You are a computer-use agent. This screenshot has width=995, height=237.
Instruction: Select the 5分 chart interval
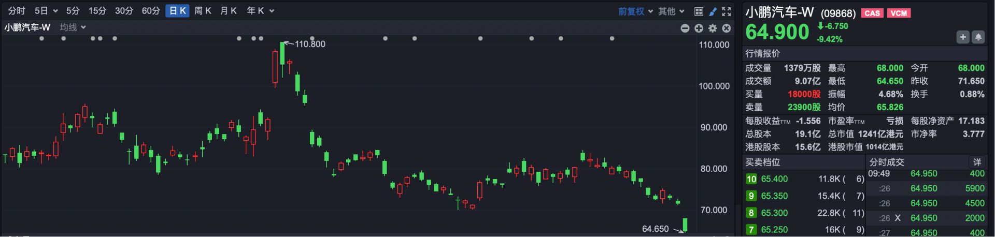point(73,11)
